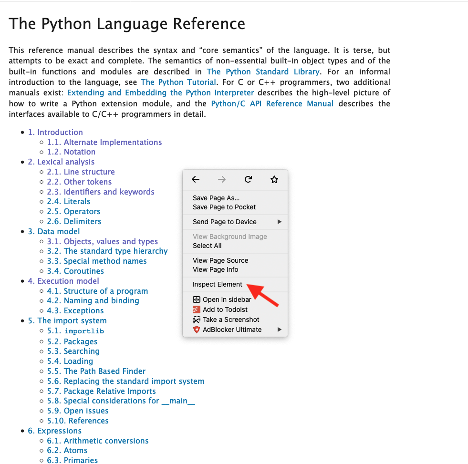Open 5.2. Packages

tap(72, 341)
